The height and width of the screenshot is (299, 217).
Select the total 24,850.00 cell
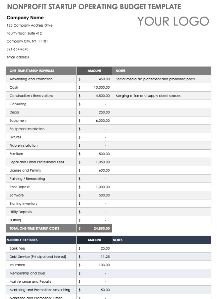[x=94, y=228]
